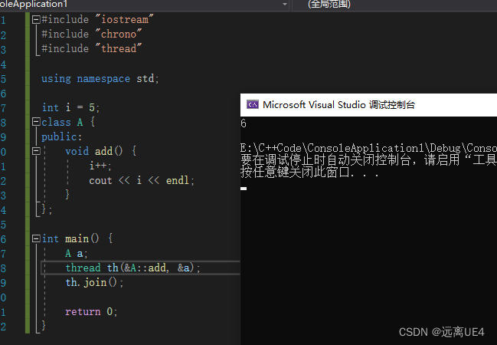Click the #include "iostream" line
Viewport: 497px width, 345px height.
point(97,20)
